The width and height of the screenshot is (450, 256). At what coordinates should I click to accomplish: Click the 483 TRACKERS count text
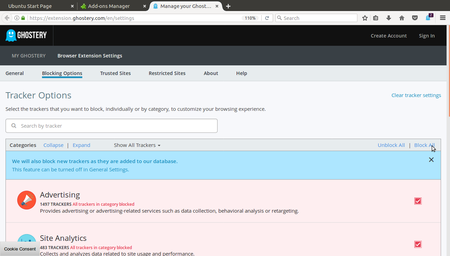(x=55, y=247)
